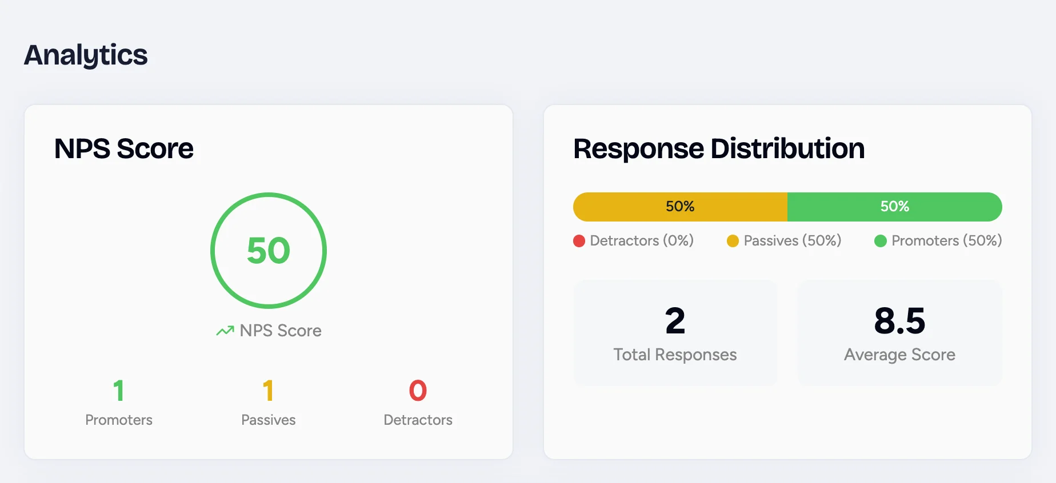
Task: Click the Detractors label under the red count
Action: click(418, 420)
